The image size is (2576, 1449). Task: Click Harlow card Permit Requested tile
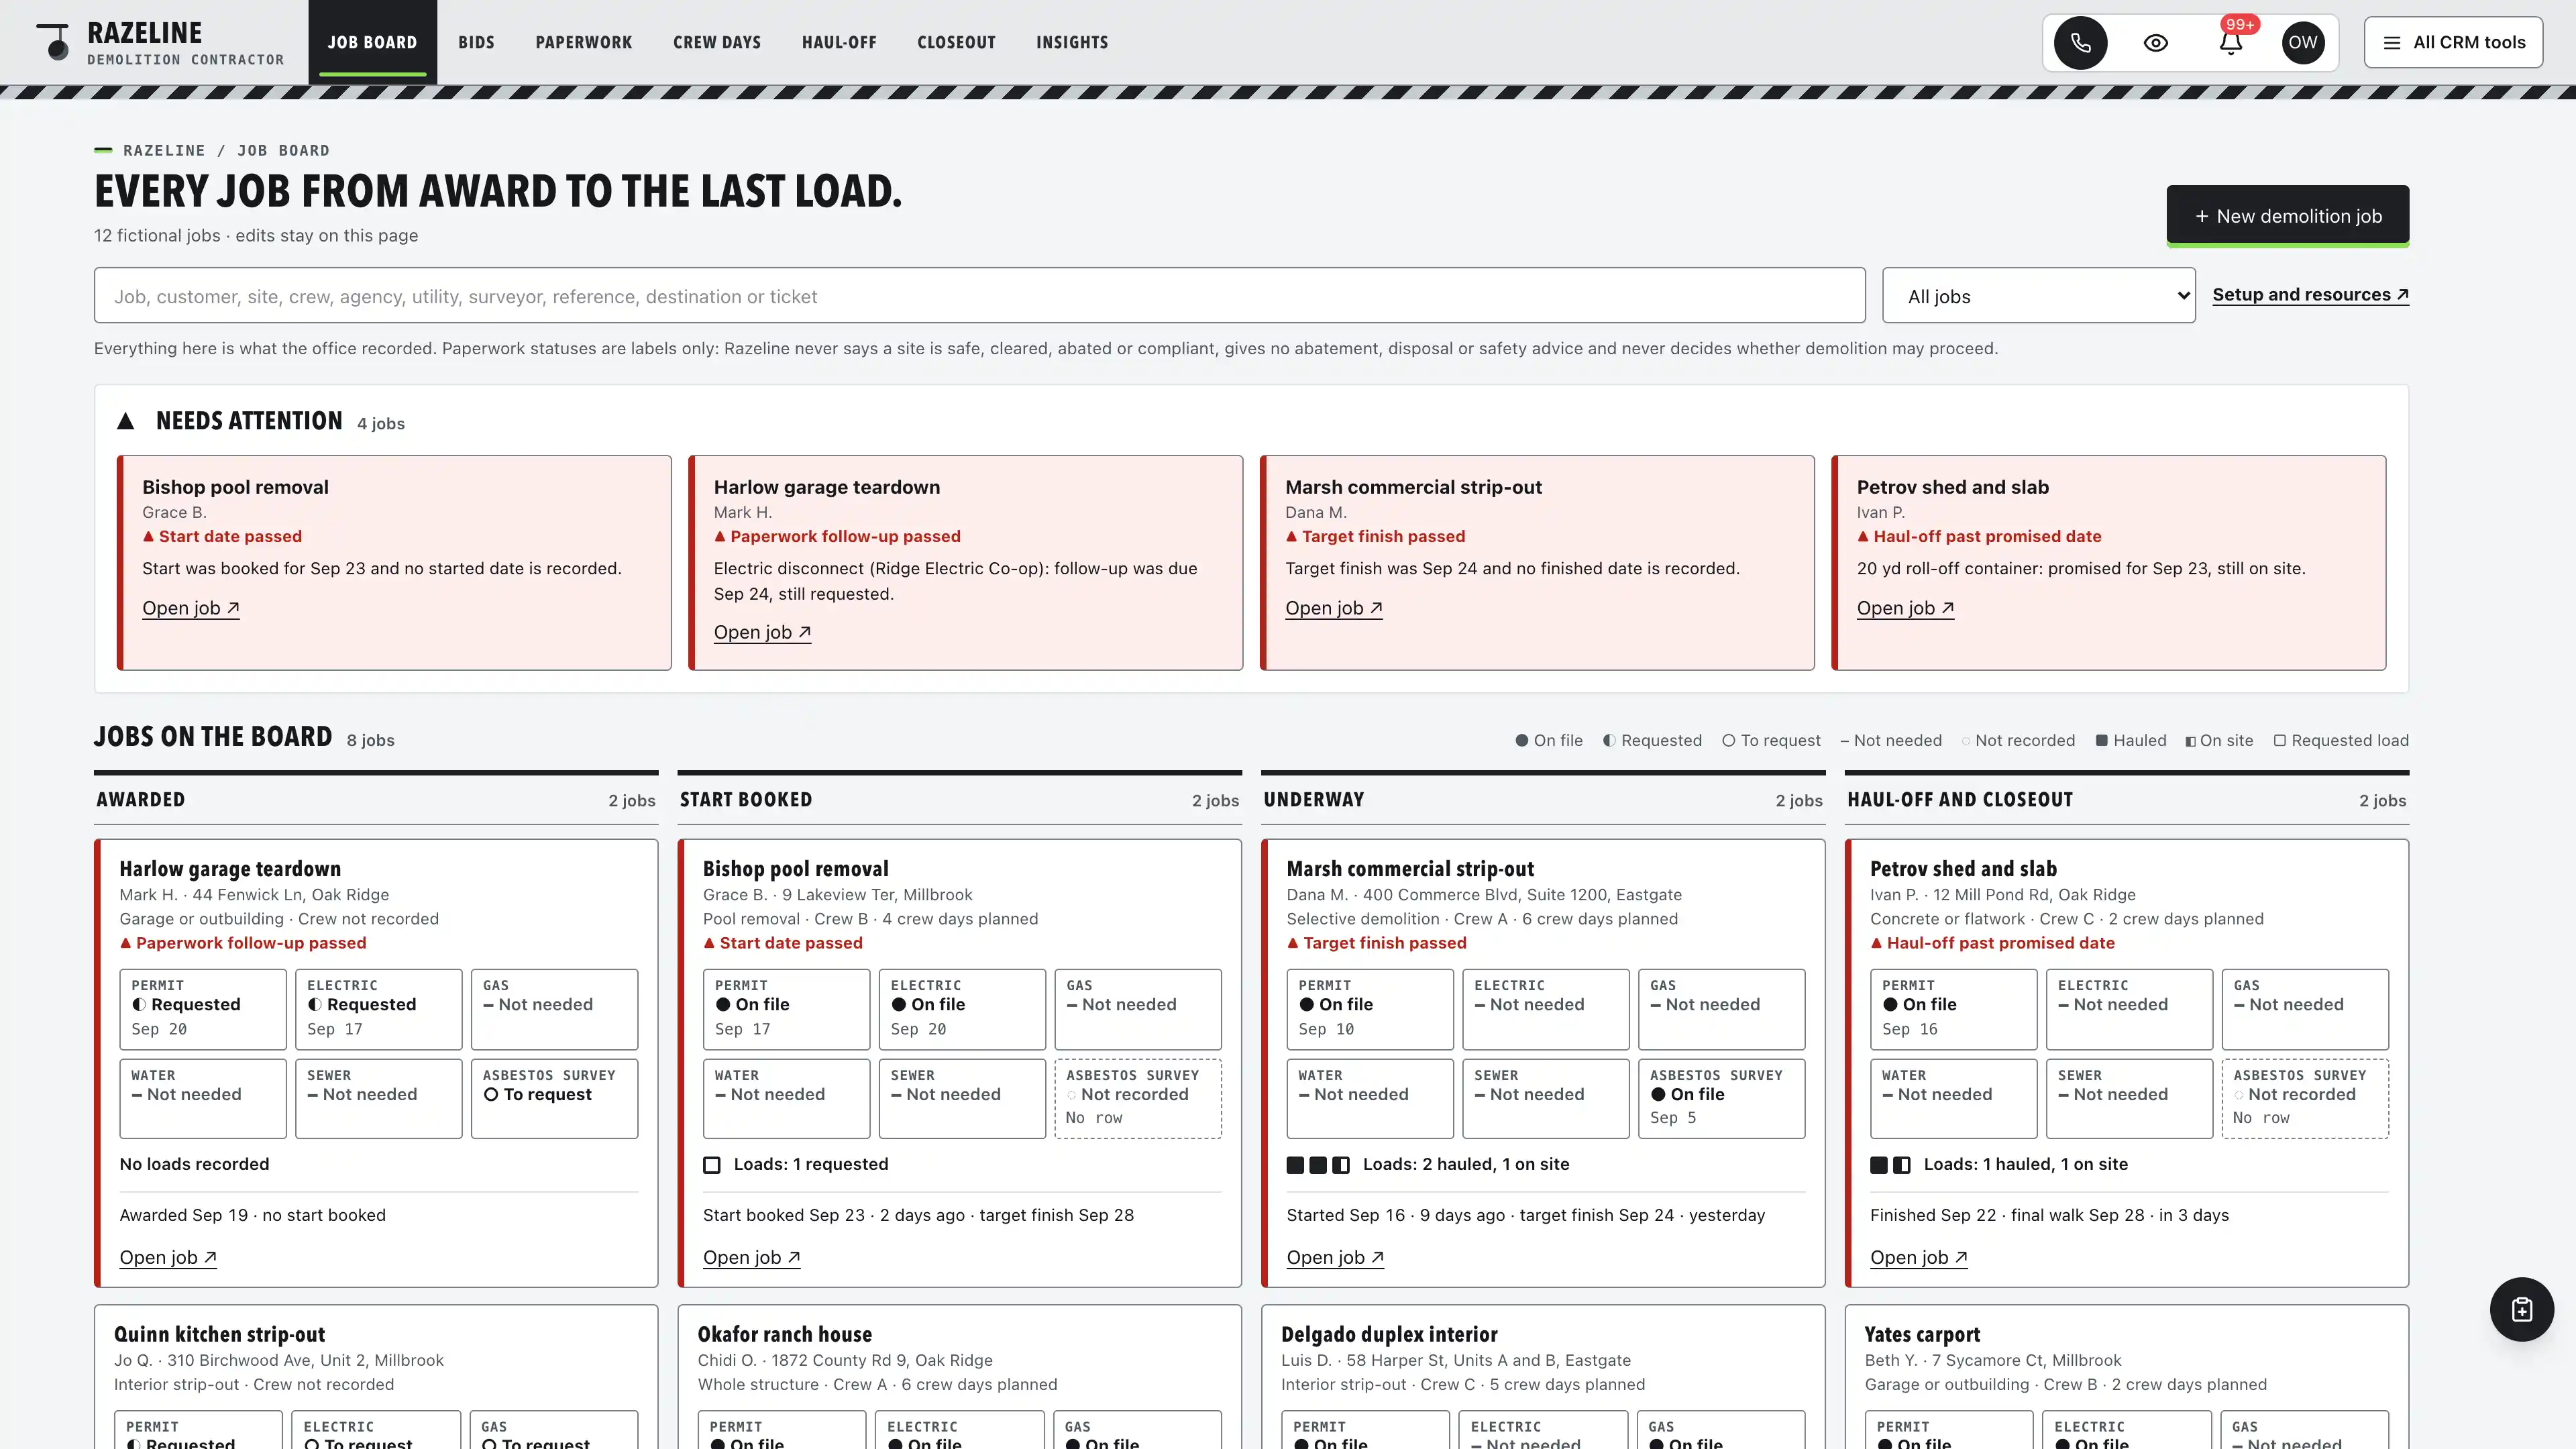(x=203, y=1008)
